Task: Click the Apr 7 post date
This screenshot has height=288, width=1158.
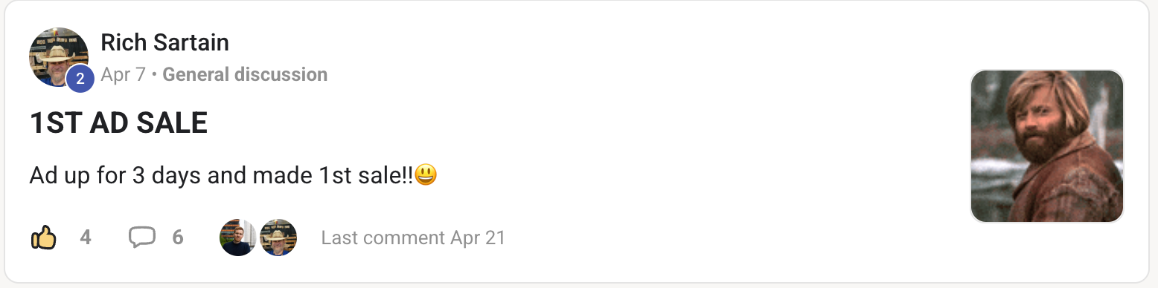Action: click(123, 75)
